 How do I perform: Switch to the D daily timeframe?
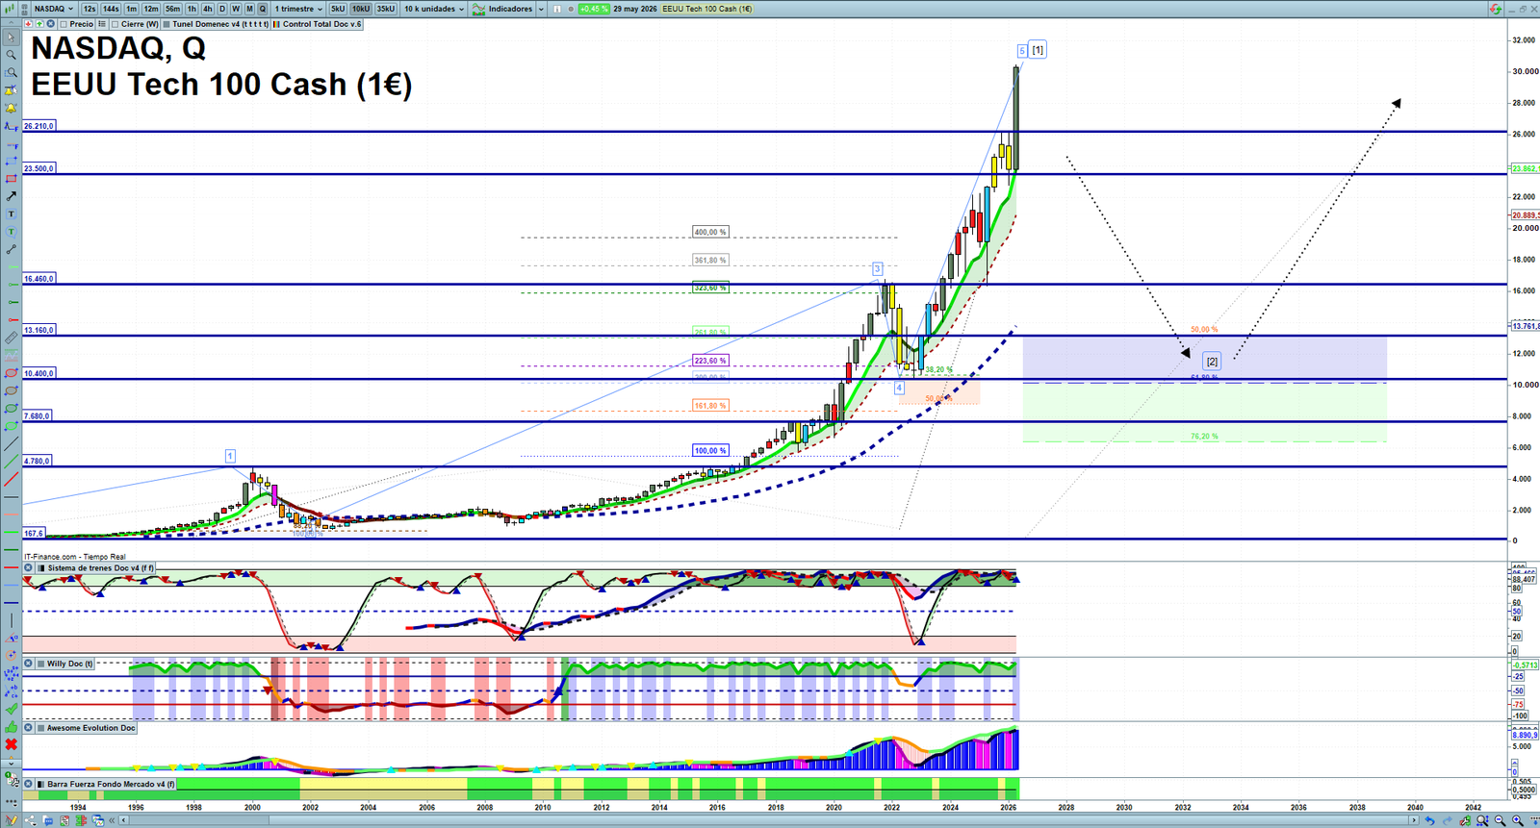[222, 9]
